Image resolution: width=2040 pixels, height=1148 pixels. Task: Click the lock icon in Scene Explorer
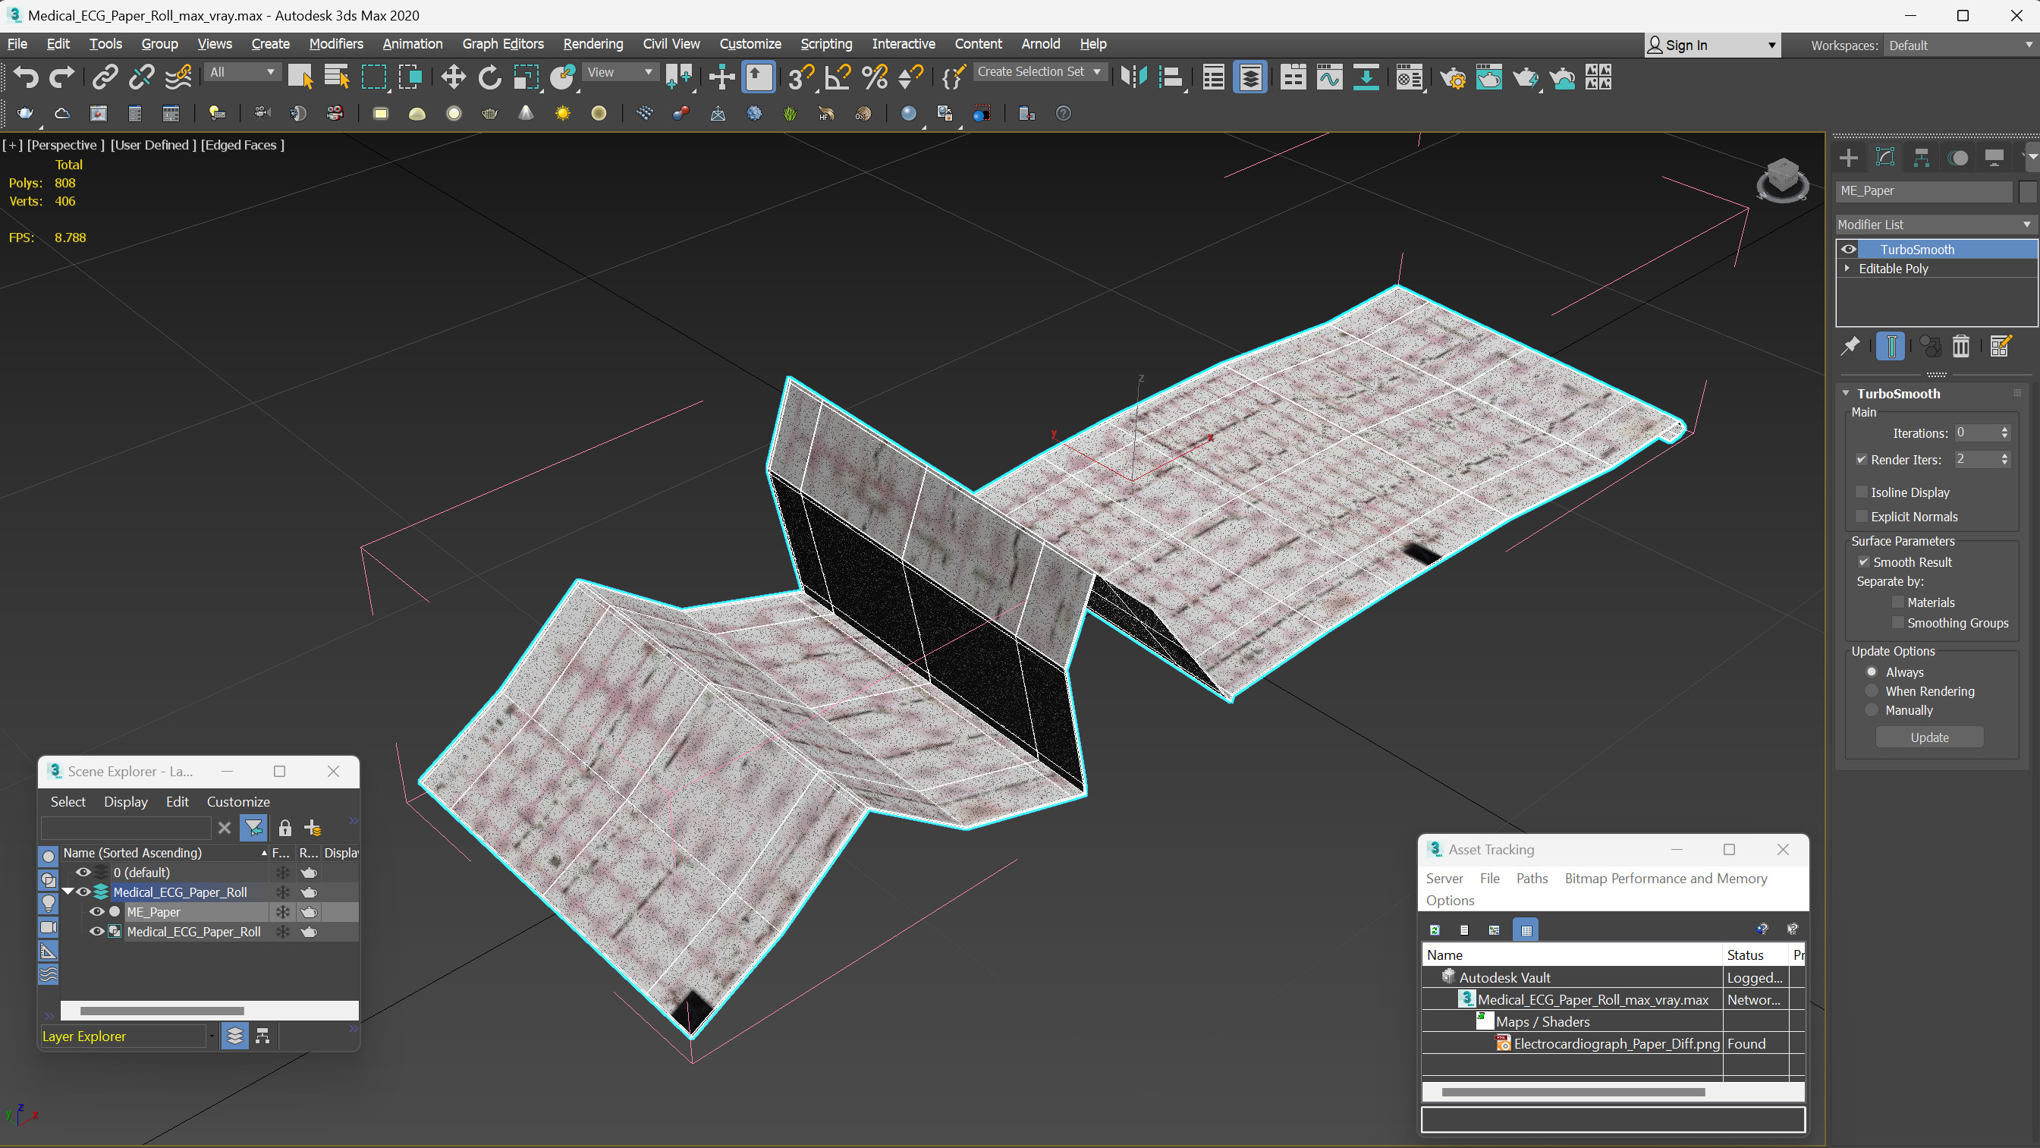coord(285,828)
